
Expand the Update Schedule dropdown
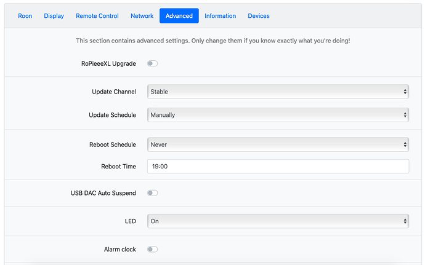278,115
